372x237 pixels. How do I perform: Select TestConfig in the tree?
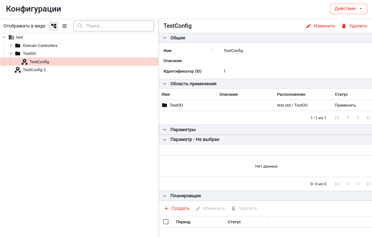pyautogui.click(x=39, y=62)
